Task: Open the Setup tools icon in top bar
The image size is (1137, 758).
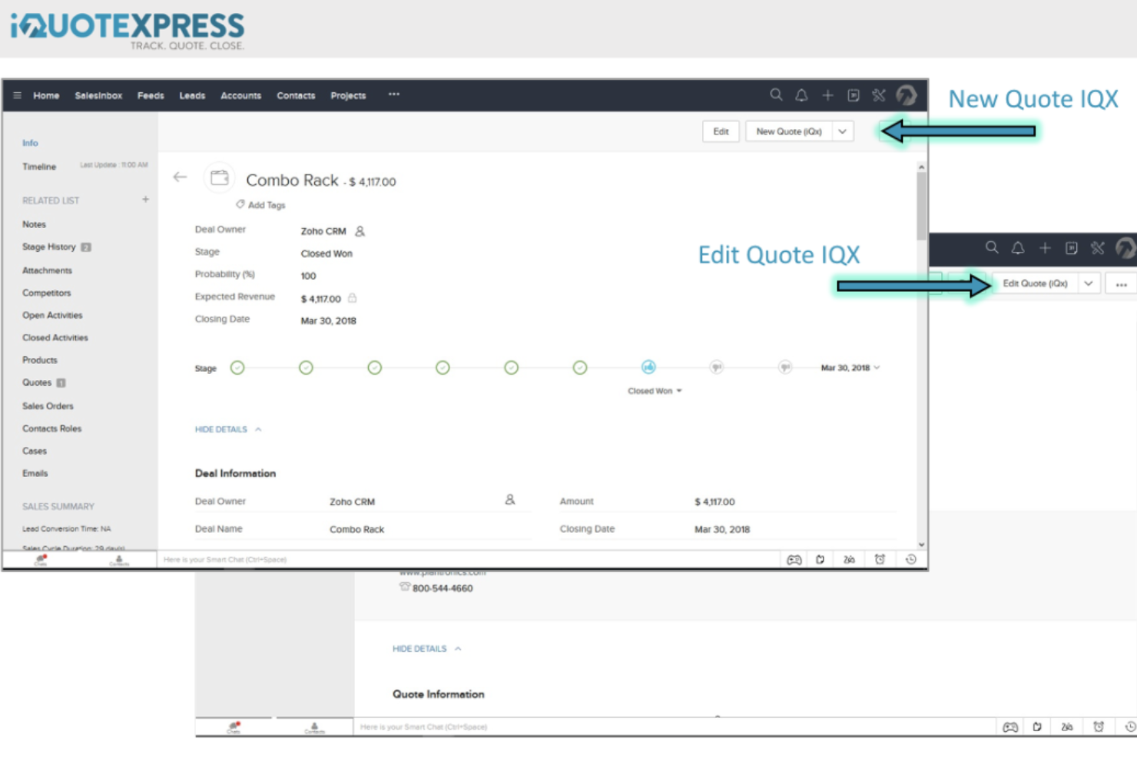Action: click(878, 94)
